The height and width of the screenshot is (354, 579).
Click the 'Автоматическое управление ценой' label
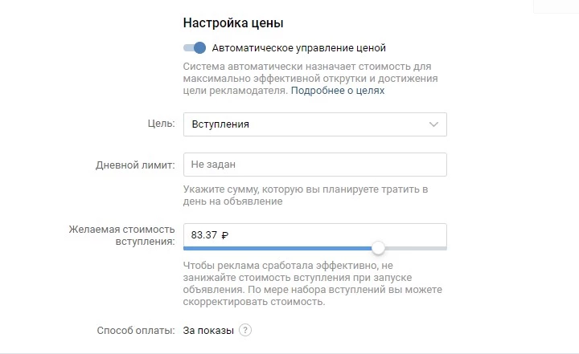click(298, 48)
